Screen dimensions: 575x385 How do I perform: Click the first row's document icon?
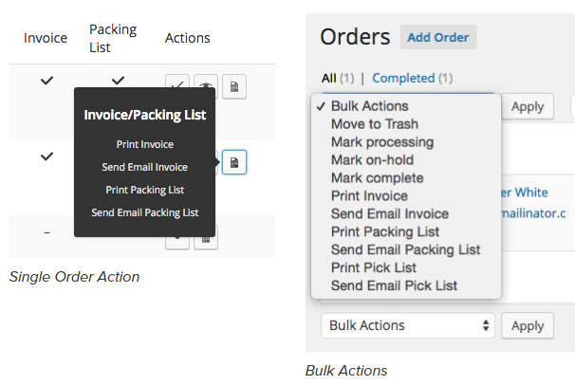[x=233, y=86]
